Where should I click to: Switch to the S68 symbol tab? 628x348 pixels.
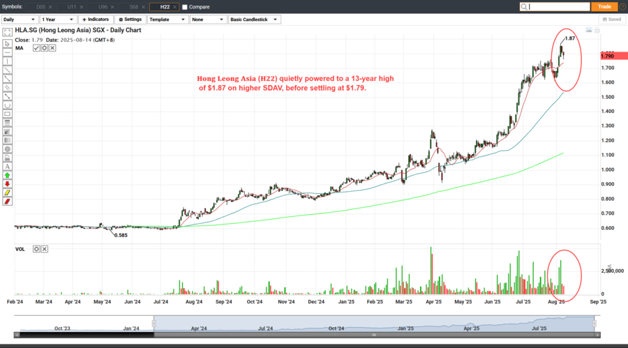coord(134,7)
